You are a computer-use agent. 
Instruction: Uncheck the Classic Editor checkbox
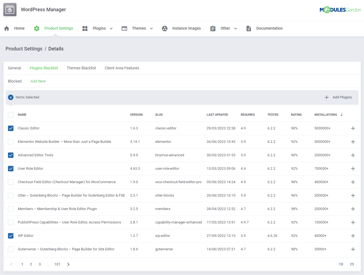11,128
